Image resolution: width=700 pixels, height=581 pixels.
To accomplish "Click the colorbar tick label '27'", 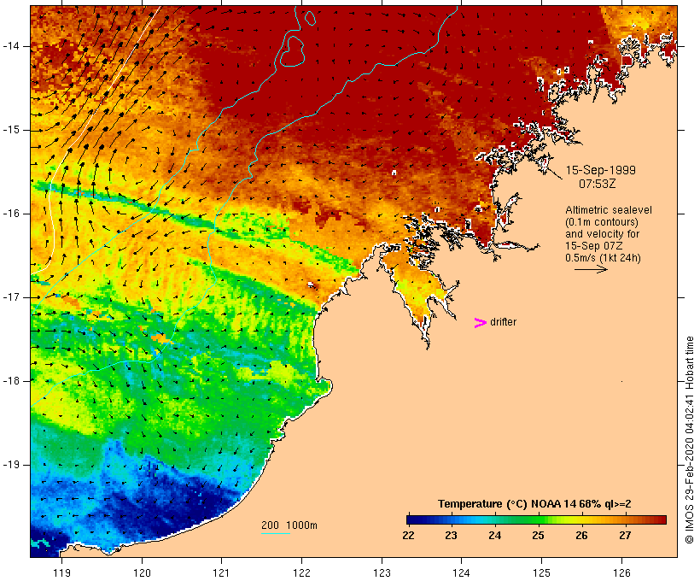I will click(x=625, y=536).
